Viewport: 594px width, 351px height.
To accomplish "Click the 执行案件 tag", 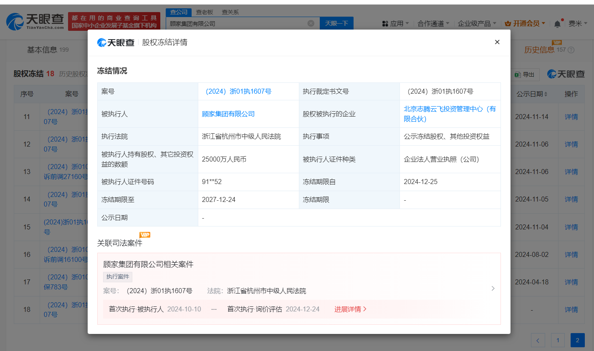I will point(118,277).
